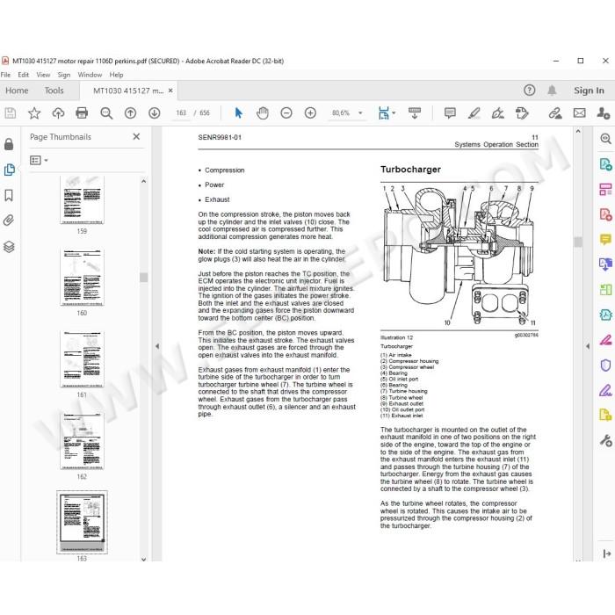Select page 162 thumbnail
The width and height of the screenshot is (615, 615).
tap(82, 441)
